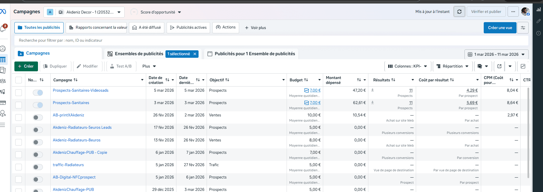Click the search filter input field
543x192 pixels.
pos(271,41)
